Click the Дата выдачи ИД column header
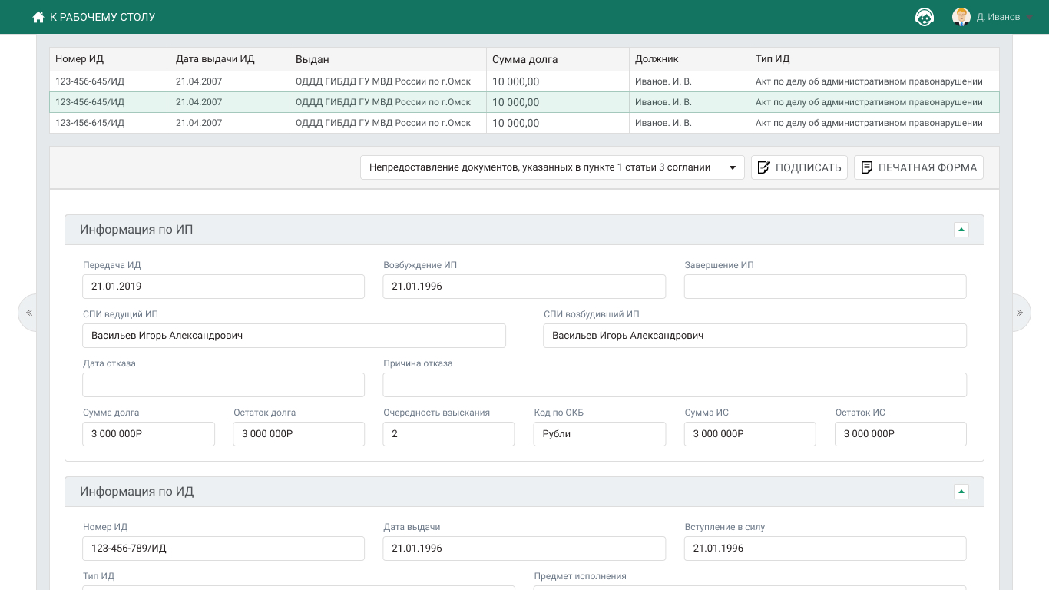1049x590 pixels. 230,59
